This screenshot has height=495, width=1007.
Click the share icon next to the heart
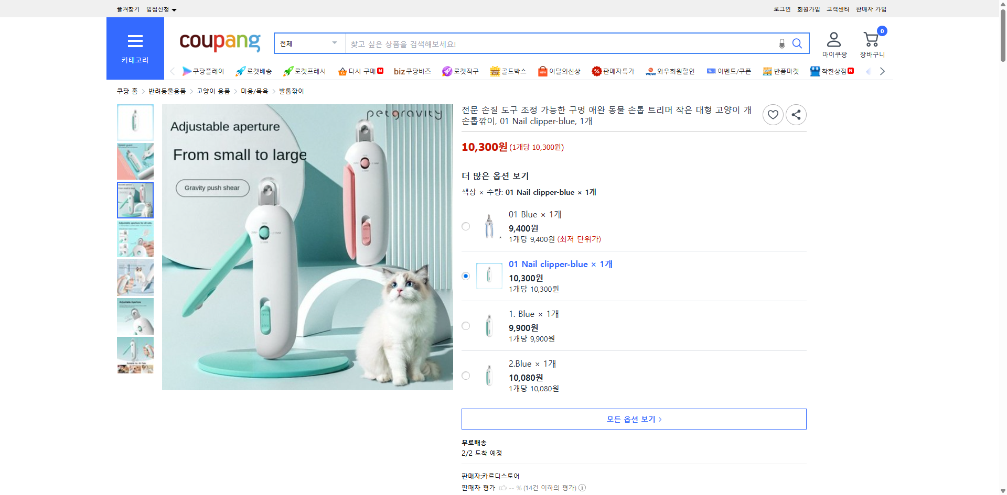click(796, 114)
